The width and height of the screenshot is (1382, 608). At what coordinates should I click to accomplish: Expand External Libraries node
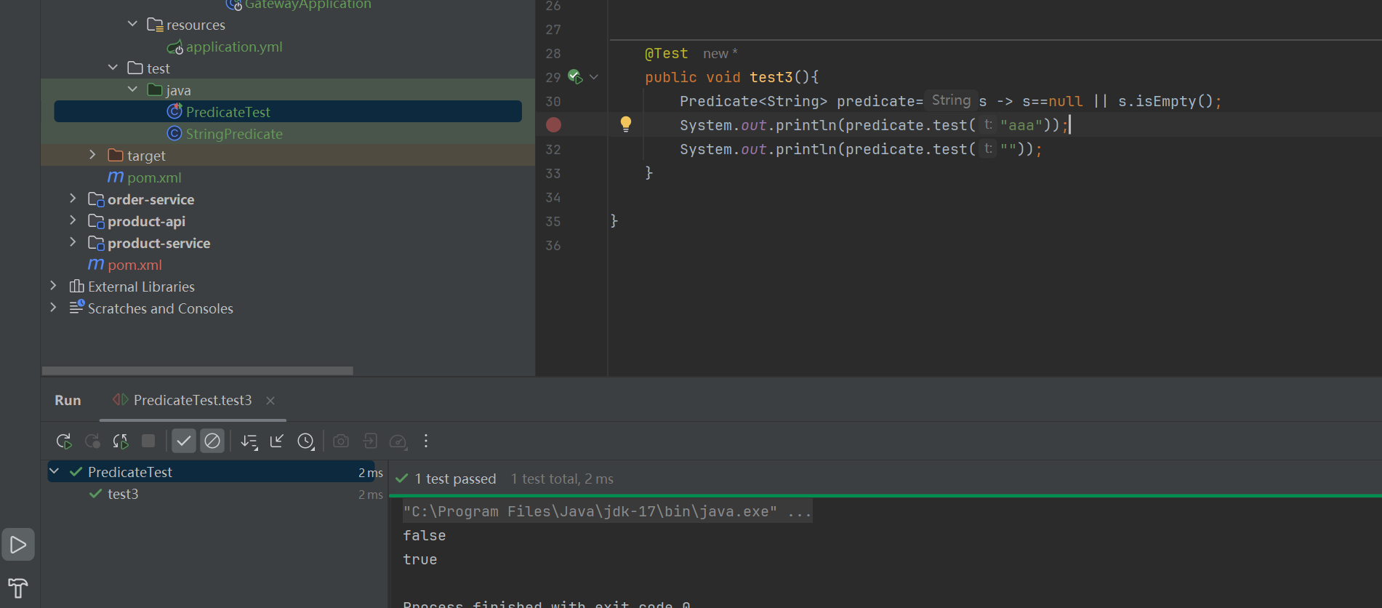point(53,286)
